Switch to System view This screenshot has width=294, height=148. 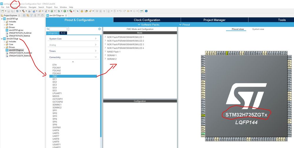pos(258,29)
